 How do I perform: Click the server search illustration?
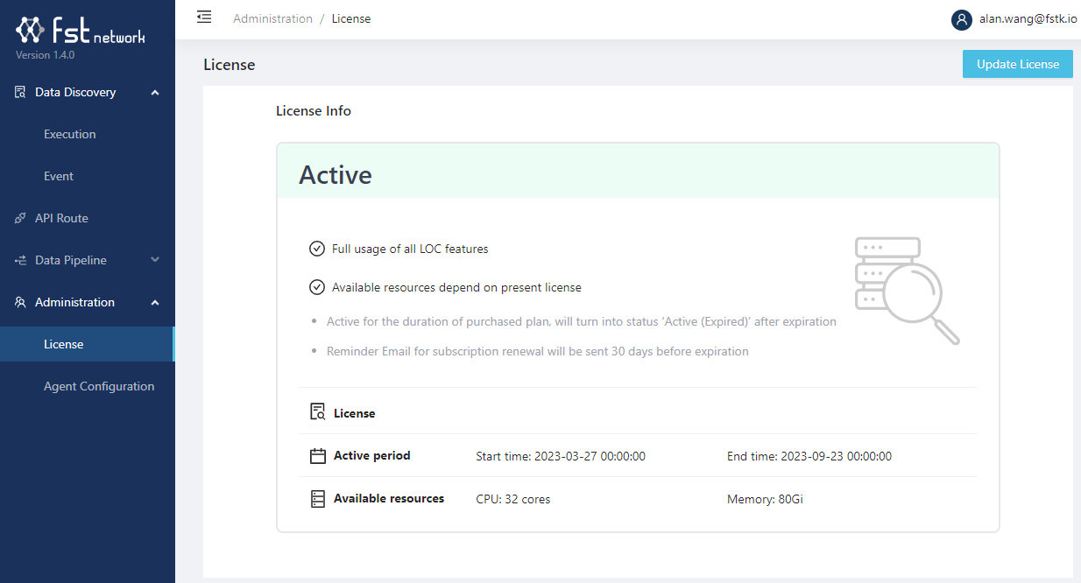(x=906, y=290)
